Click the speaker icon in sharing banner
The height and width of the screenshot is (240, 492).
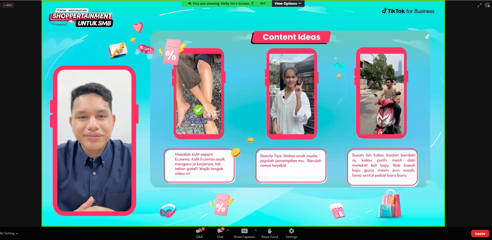190,3
